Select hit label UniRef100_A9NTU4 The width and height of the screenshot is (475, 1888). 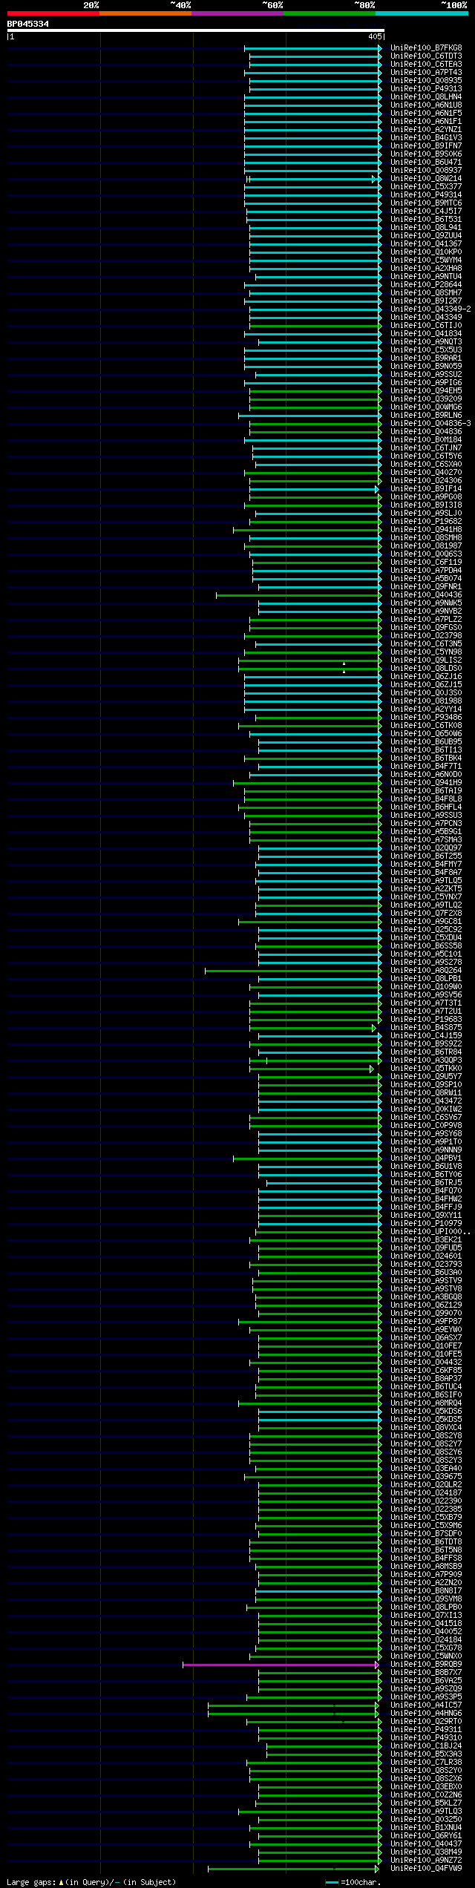click(426, 277)
